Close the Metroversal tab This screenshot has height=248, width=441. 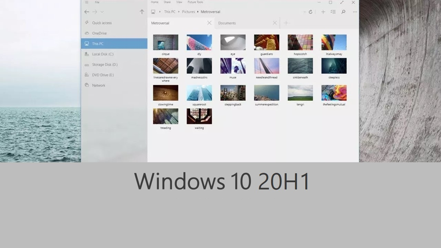(x=209, y=23)
